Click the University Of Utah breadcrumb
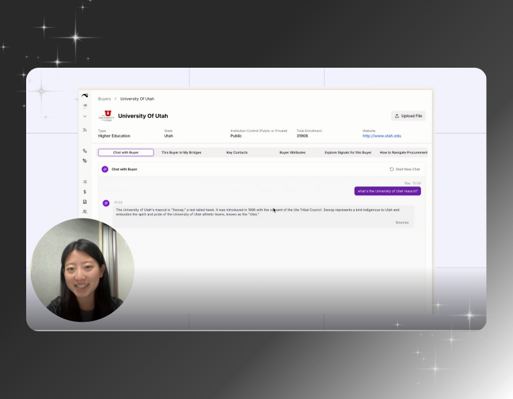This screenshot has height=399, width=513. pos(137,99)
